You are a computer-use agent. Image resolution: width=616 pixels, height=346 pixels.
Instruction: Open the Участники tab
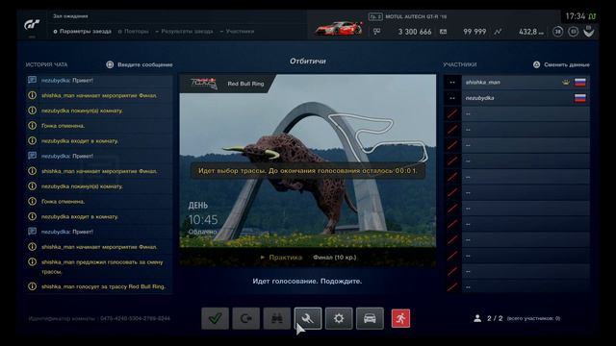(x=238, y=32)
